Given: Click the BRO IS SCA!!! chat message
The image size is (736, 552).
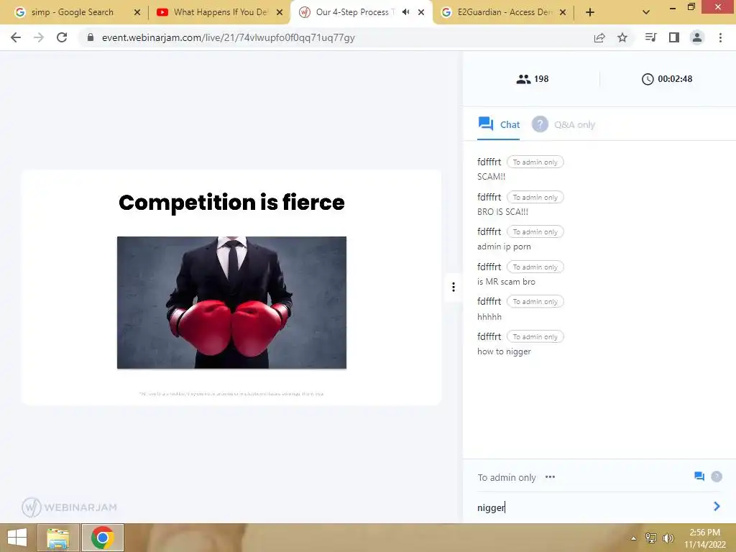Looking at the screenshot, I should pyautogui.click(x=502, y=212).
